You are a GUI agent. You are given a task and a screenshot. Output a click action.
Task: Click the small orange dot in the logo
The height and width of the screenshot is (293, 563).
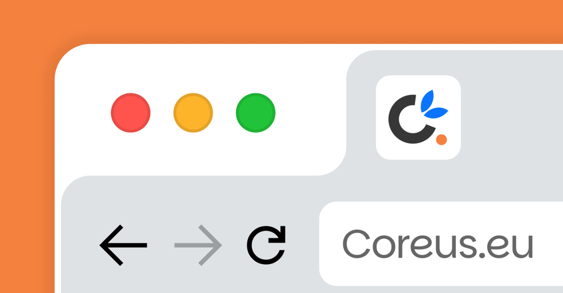pyautogui.click(x=441, y=140)
